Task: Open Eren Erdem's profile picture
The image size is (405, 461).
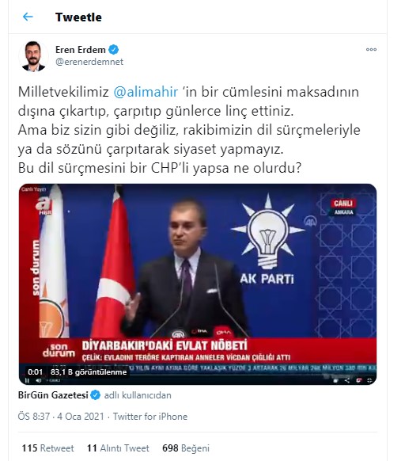Action: click(33, 56)
